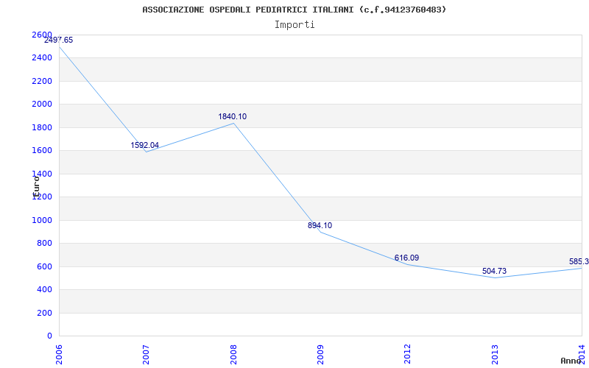Viewport: 589px width, 368px height.
Task: Click the 2012 x-axis year label
Action: pyautogui.click(x=408, y=355)
